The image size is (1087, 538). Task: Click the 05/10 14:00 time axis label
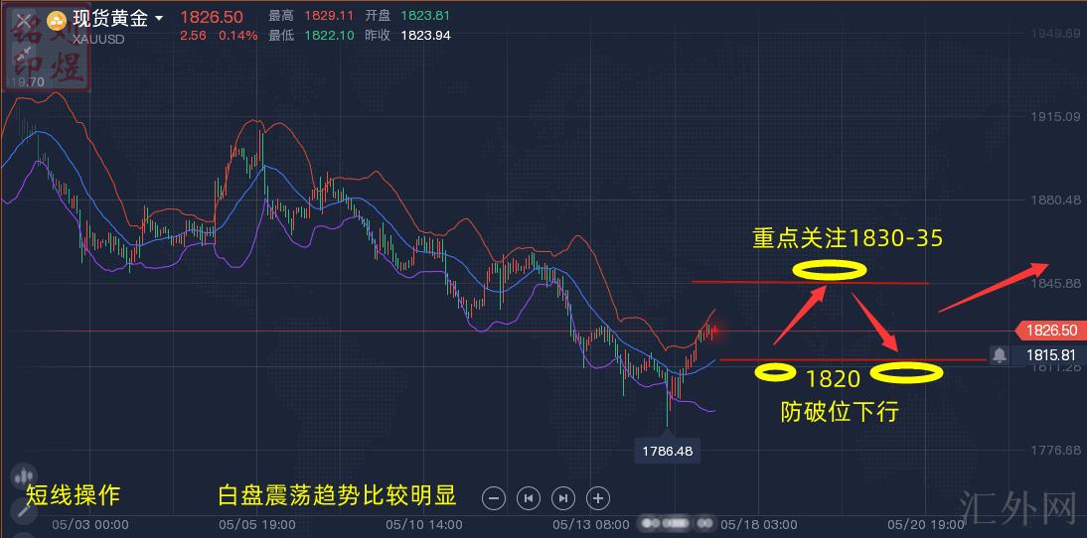click(423, 524)
